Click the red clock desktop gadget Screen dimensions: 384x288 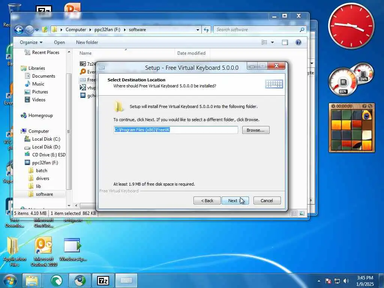click(351, 26)
